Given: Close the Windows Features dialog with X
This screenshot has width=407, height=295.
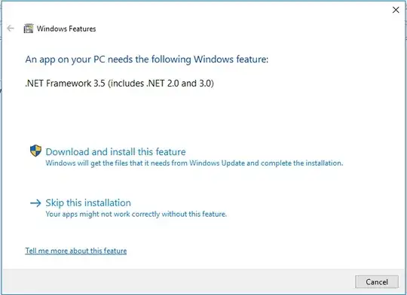Looking at the screenshot, I should (x=396, y=10).
